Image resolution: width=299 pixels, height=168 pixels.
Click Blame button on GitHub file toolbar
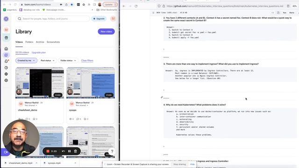point(292,13)
